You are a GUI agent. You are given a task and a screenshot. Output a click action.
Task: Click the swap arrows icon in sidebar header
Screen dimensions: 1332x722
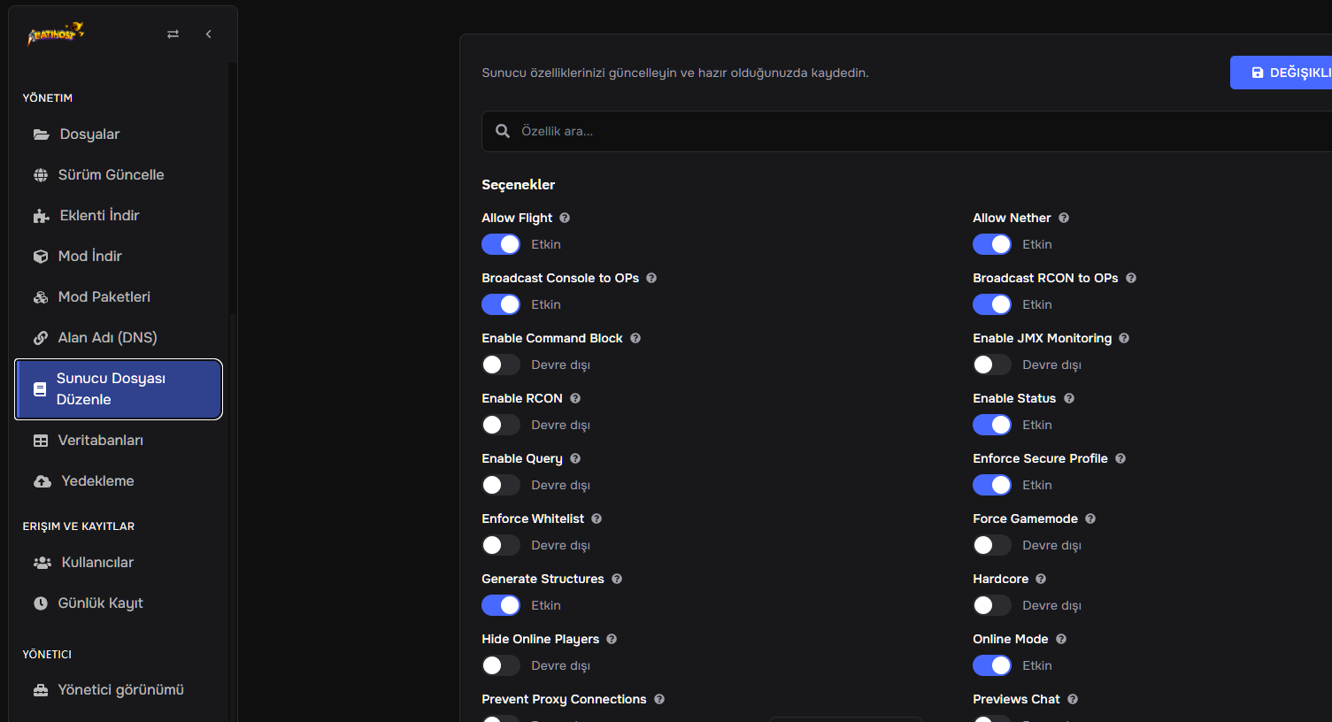pyautogui.click(x=173, y=34)
